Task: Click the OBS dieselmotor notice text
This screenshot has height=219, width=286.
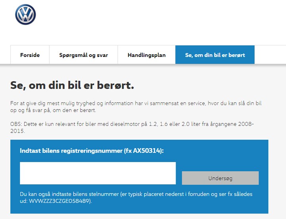Action: (132, 127)
